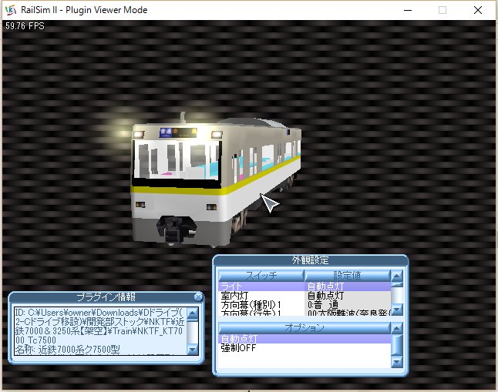Click the 59.76 FPS counter
The width and height of the screenshot is (498, 392).
tap(25, 26)
